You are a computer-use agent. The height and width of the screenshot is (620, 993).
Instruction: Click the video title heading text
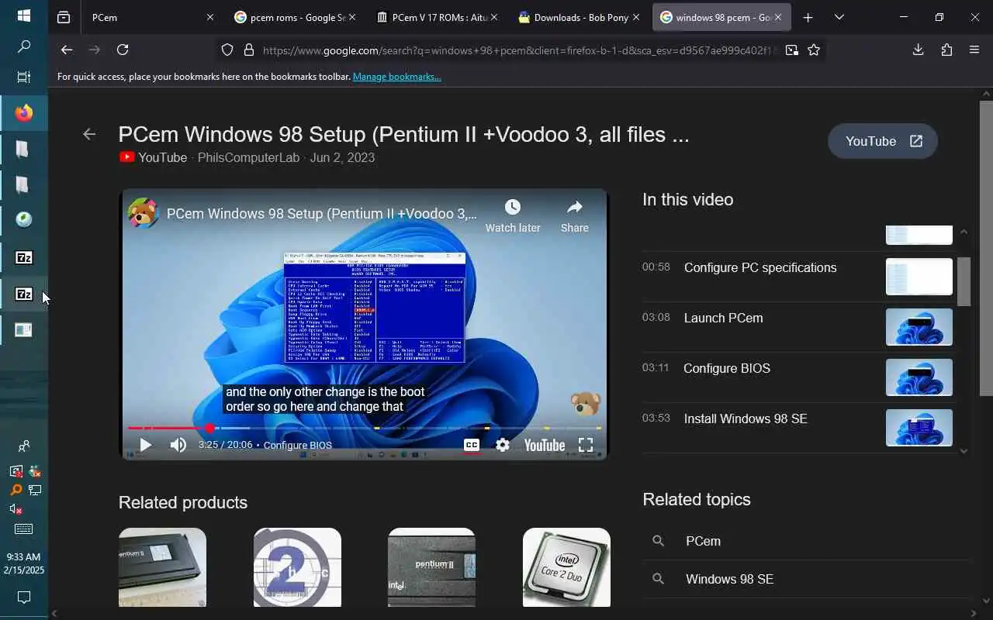click(x=403, y=134)
